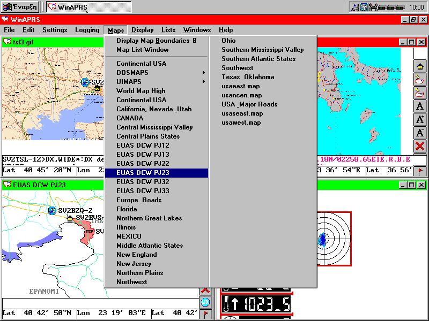
Task: Click the SV2BZQ-2 station icon on the map
Action: click(x=52, y=211)
